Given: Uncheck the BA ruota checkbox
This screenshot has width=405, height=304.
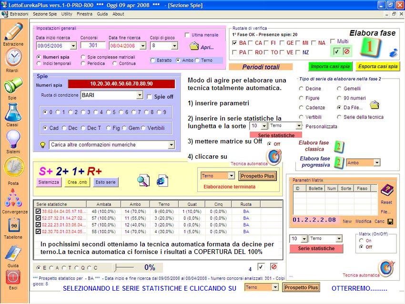Looking at the screenshot, I should tap(234, 43).
